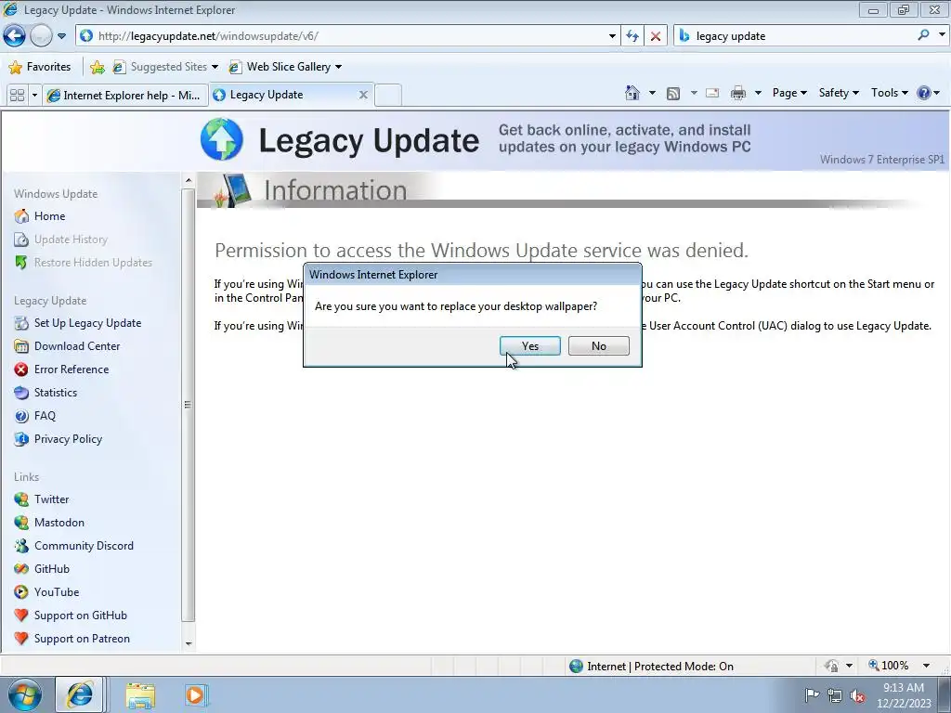Click the Quick Tabs grid icon
The image size is (951, 713).
[18, 96]
